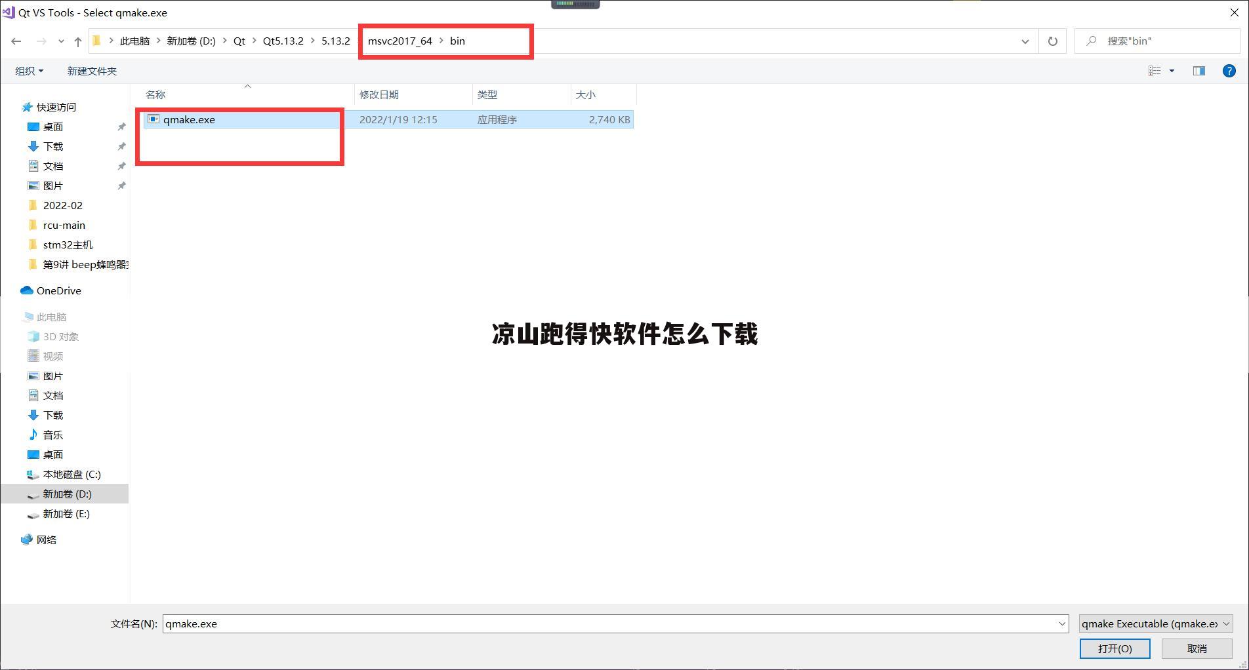Open the view options dropdown arrow
Screen dimensions: 1249x670
point(1172,71)
